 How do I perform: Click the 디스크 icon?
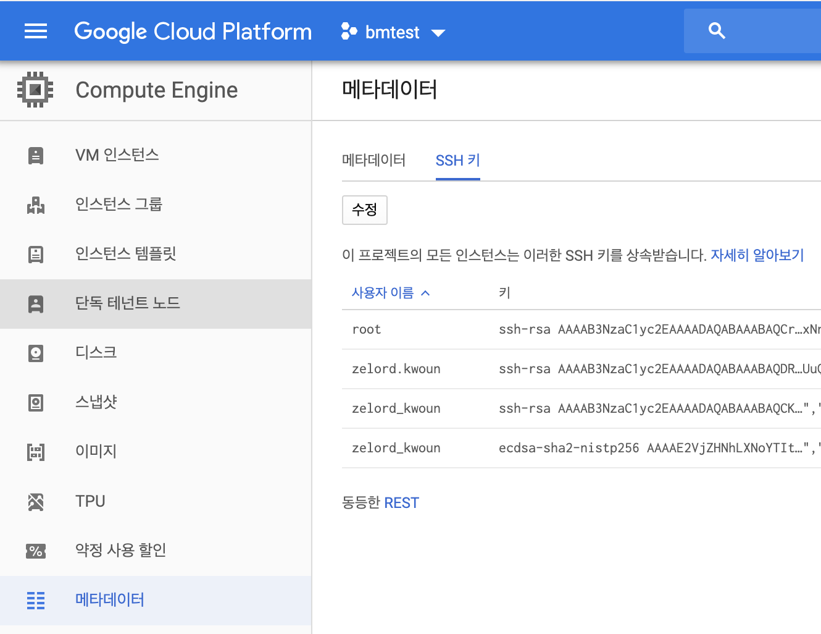point(36,353)
